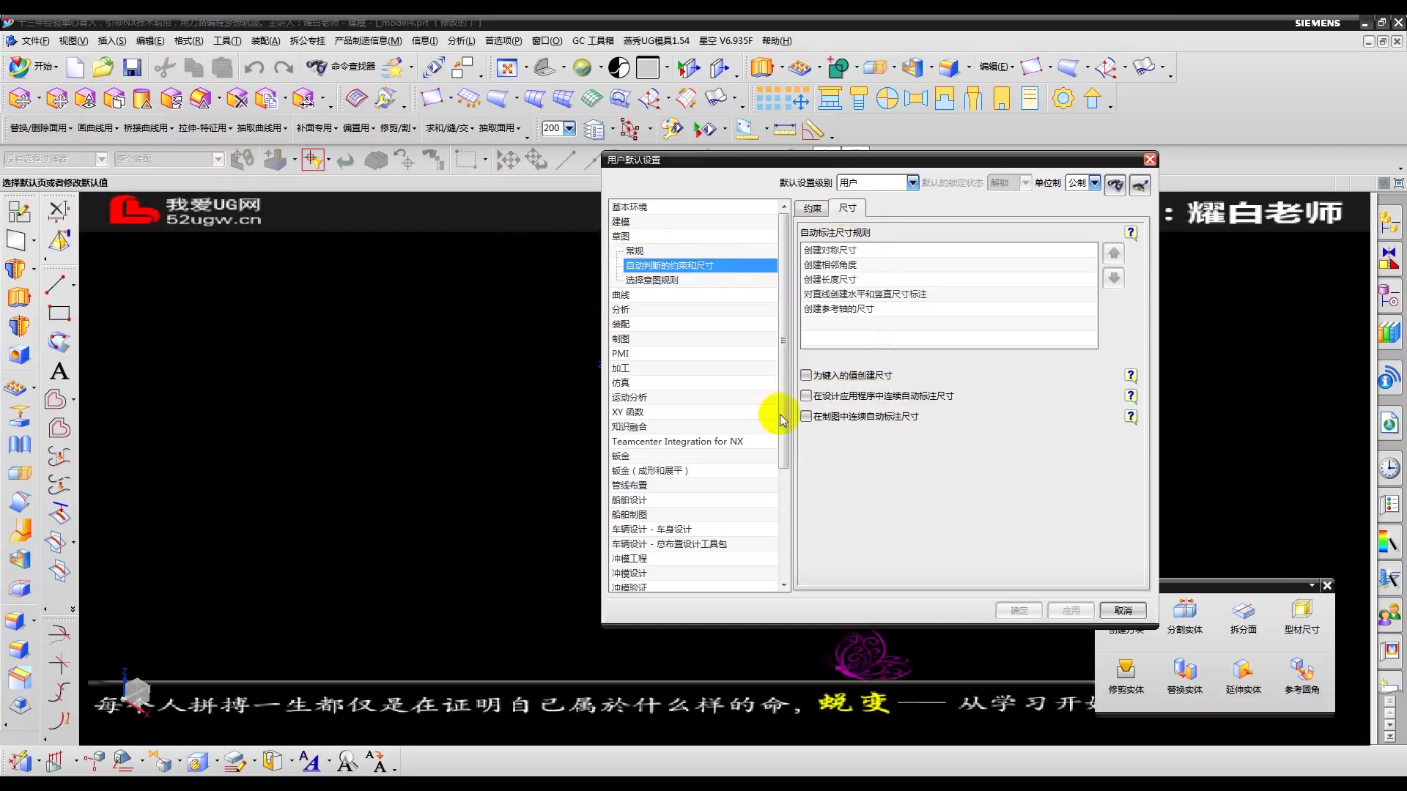Switch to the 约束 tab
The image size is (1407, 791).
[x=812, y=208]
